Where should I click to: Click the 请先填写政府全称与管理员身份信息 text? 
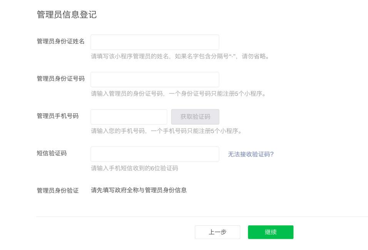tap(138, 190)
